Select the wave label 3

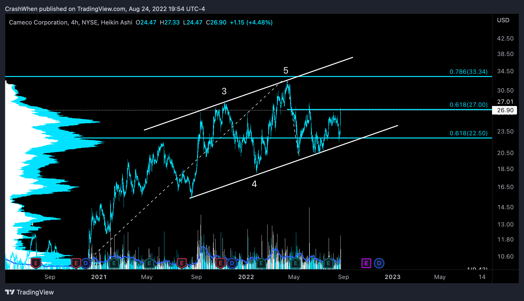click(x=224, y=91)
